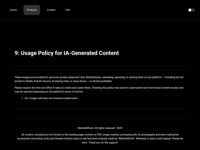Click "MainlyAllFeet | All rights reserved - 2025"
200x150 pixels.
pos(100,128)
